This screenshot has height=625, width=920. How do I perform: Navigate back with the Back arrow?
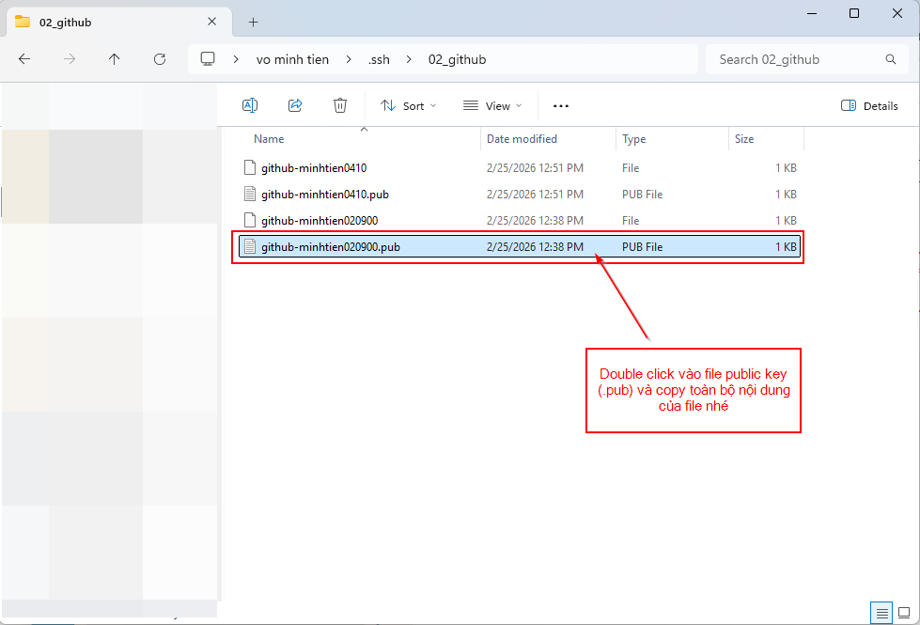pos(24,59)
